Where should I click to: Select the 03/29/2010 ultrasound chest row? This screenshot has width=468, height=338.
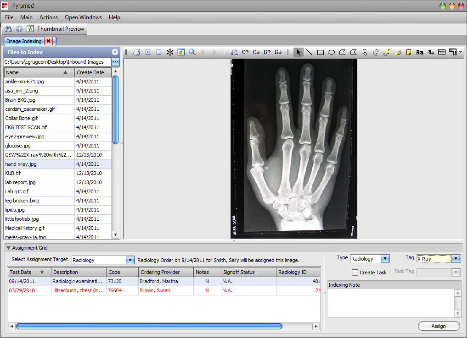(x=164, y=290)
